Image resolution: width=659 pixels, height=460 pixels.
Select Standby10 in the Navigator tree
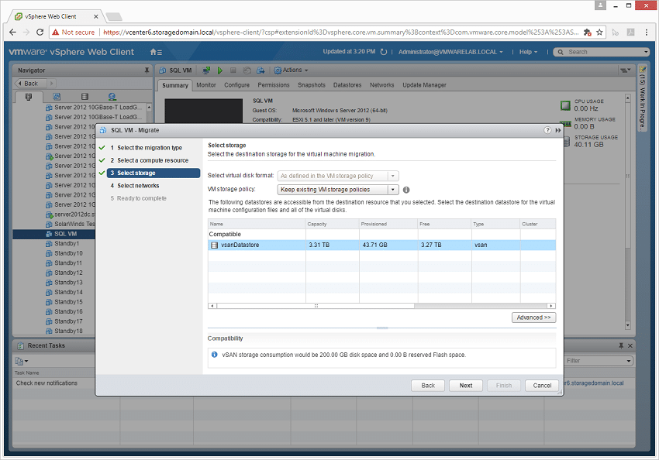click(68, 253)
